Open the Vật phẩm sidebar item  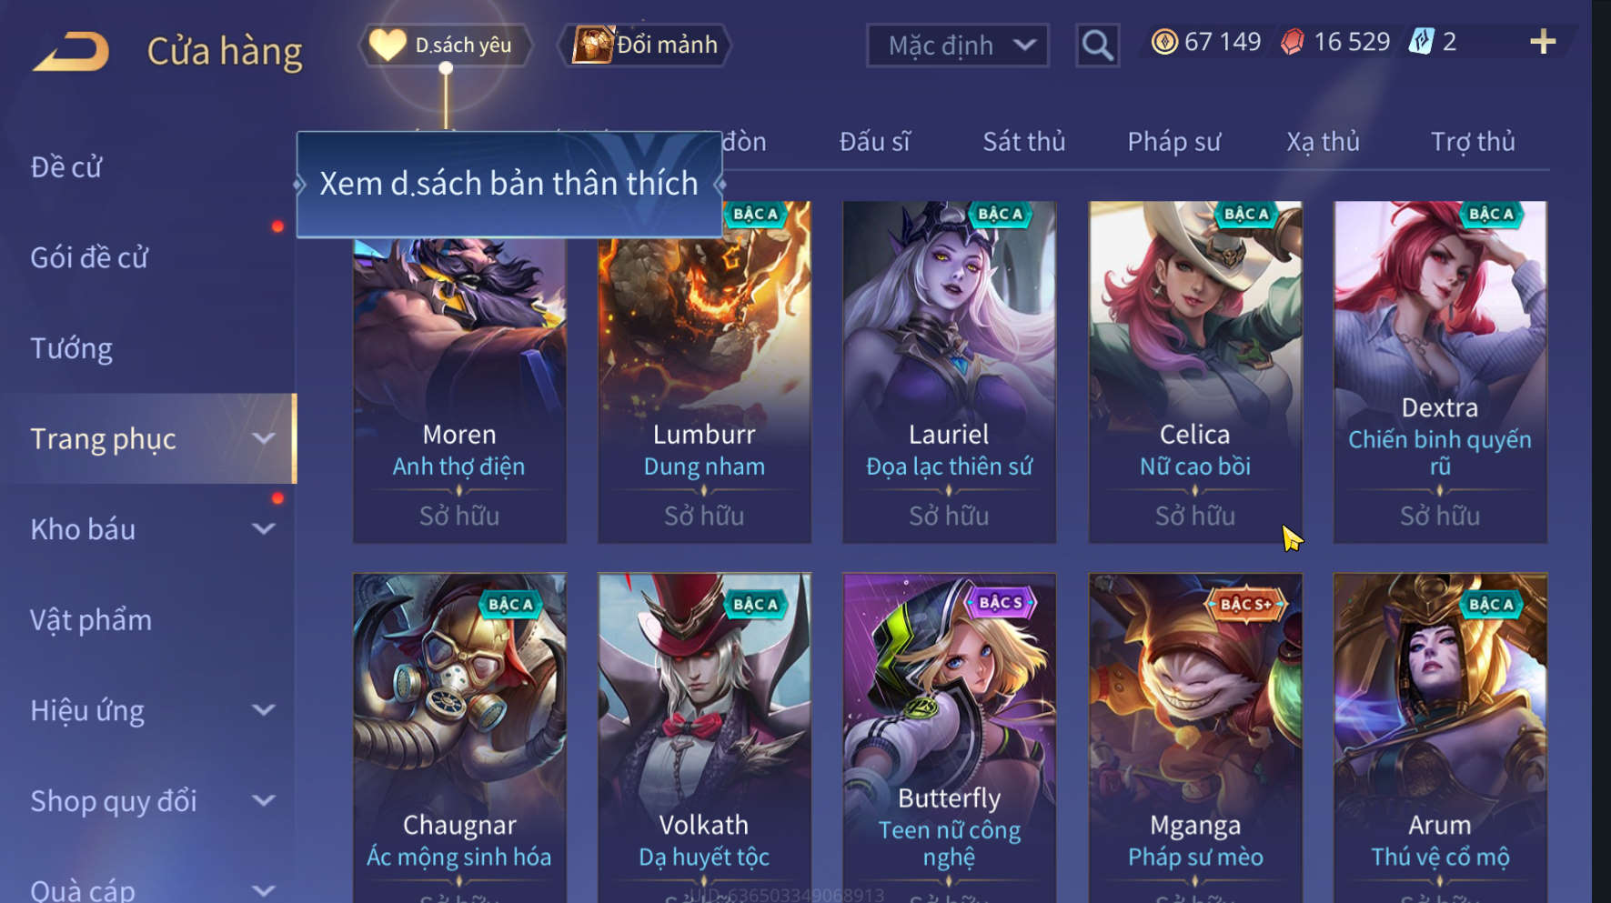(91, 620)
